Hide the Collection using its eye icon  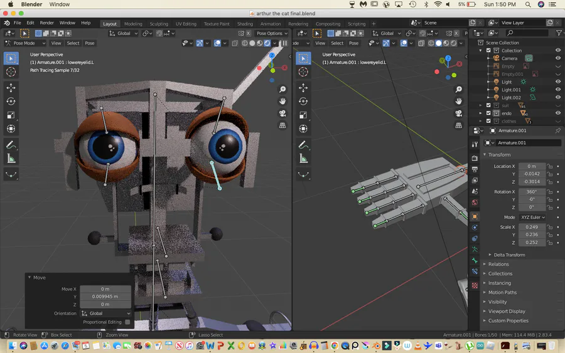click(x=558, y=50)
